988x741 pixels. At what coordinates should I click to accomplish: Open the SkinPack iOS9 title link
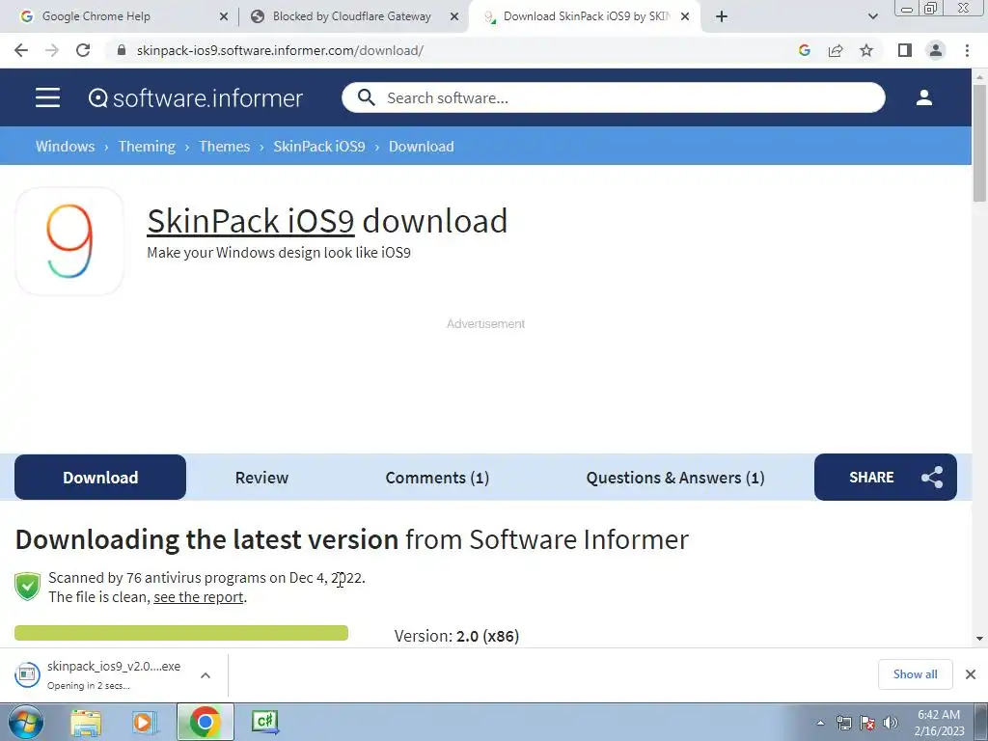[250, 221]
